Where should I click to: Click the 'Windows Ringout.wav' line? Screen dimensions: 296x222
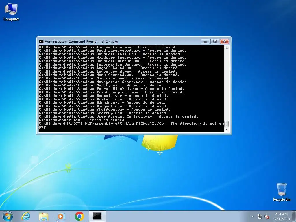(x=103, y=106)
